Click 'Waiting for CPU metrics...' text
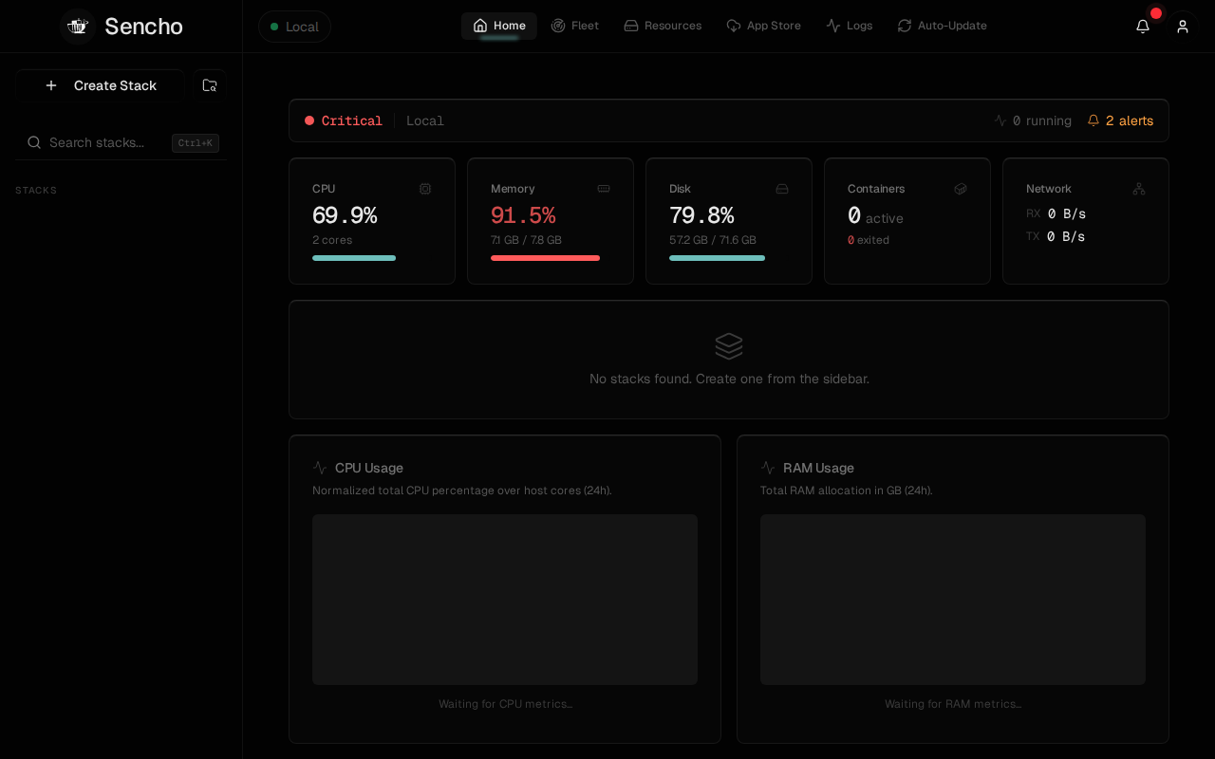Screen dimensions: 1215x759 [505, 704]
